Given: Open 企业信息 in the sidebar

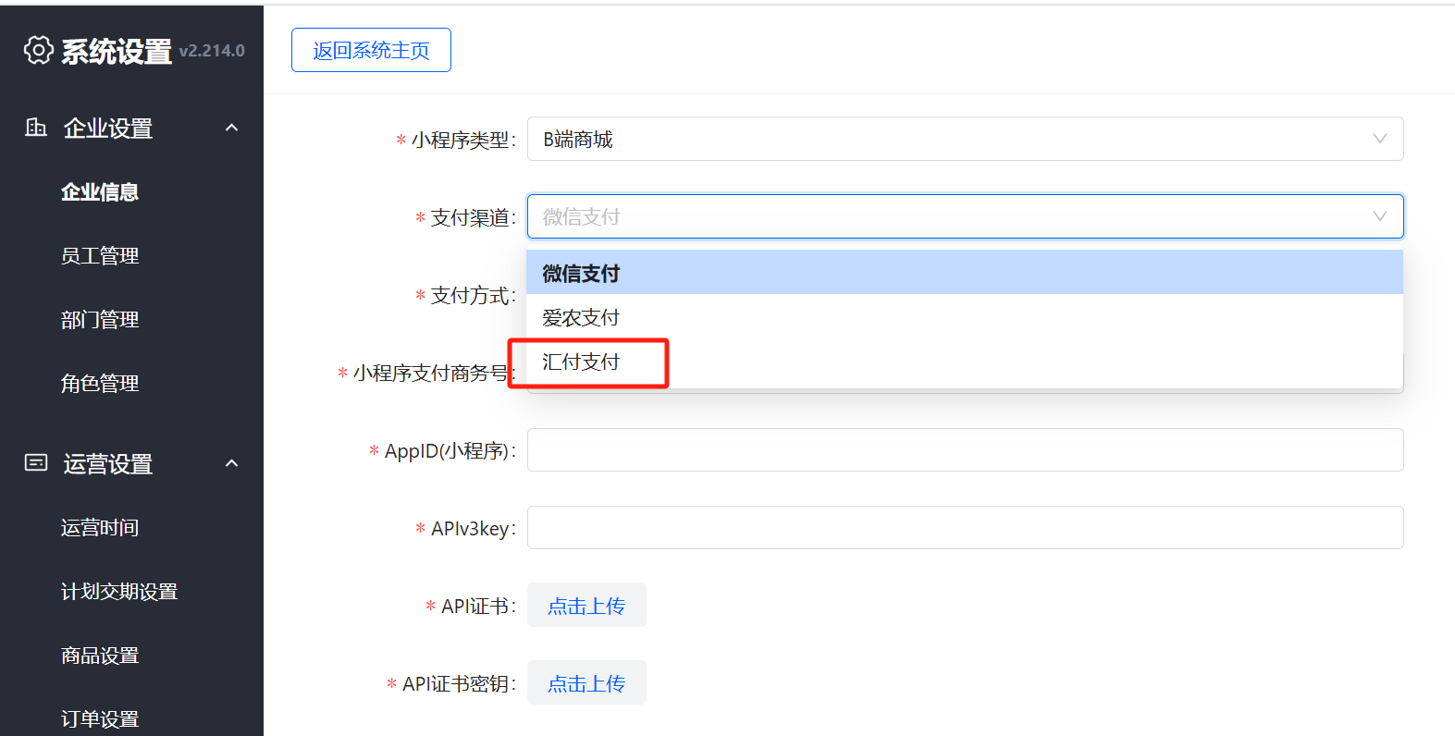Looking at the screenshot, I should pos(100,191).
